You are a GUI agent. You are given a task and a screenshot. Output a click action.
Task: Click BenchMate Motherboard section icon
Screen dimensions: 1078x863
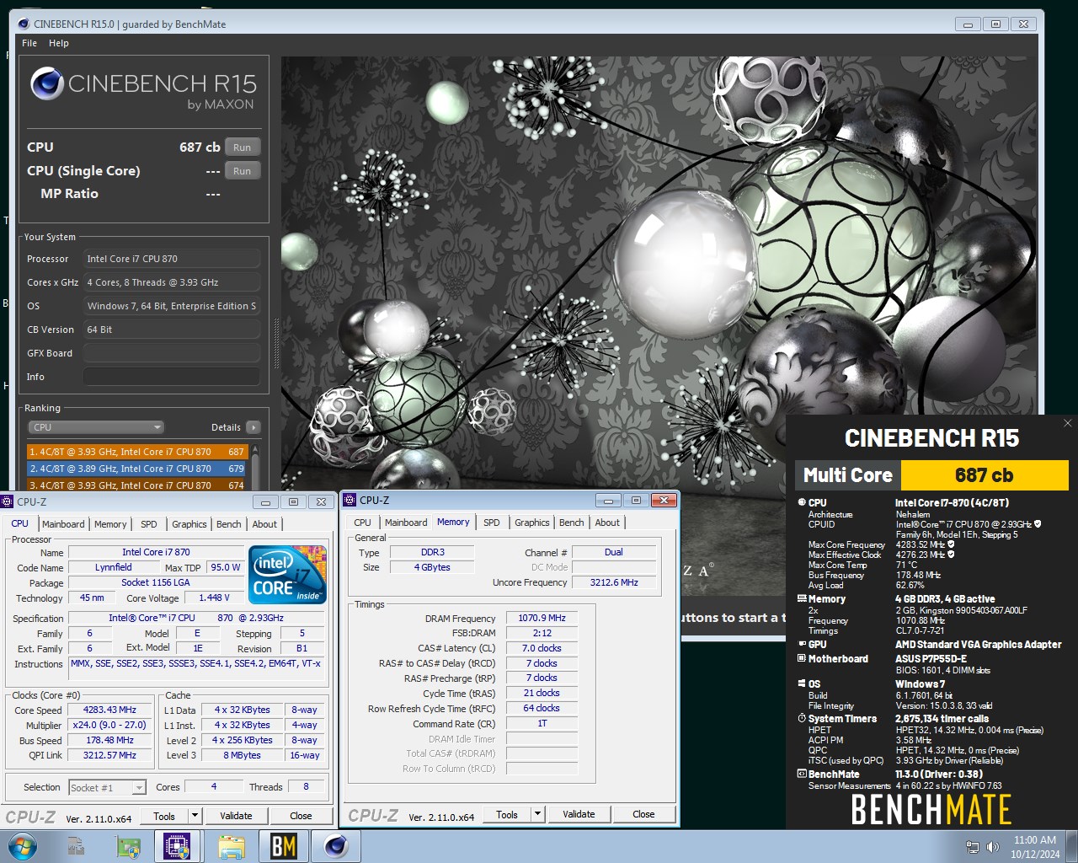click(x=802, y=658)
